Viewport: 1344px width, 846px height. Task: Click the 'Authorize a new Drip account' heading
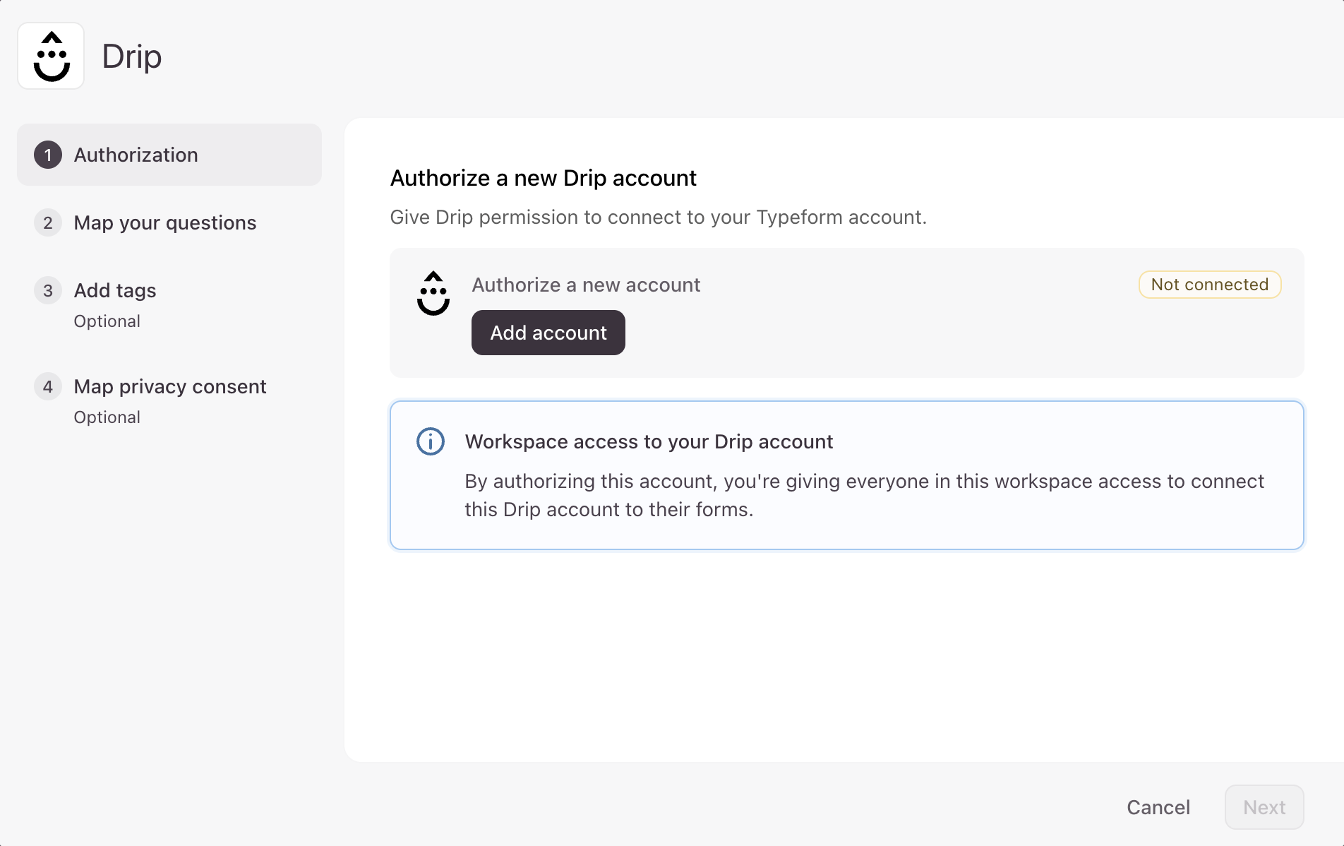pyautogui.click(x=544, y=178)
